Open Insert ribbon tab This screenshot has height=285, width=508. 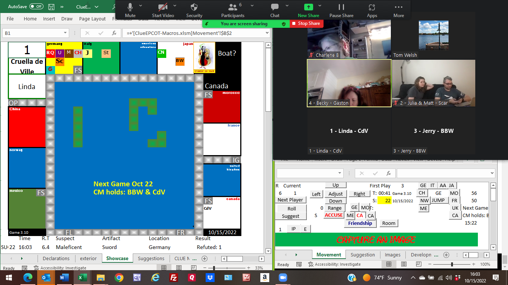click(49, 19)
